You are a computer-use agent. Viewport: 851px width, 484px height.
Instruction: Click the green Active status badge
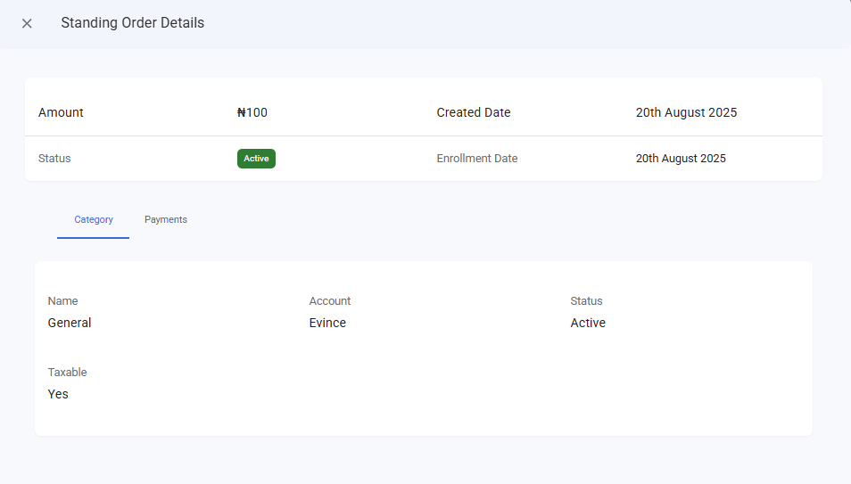point(256,159)
